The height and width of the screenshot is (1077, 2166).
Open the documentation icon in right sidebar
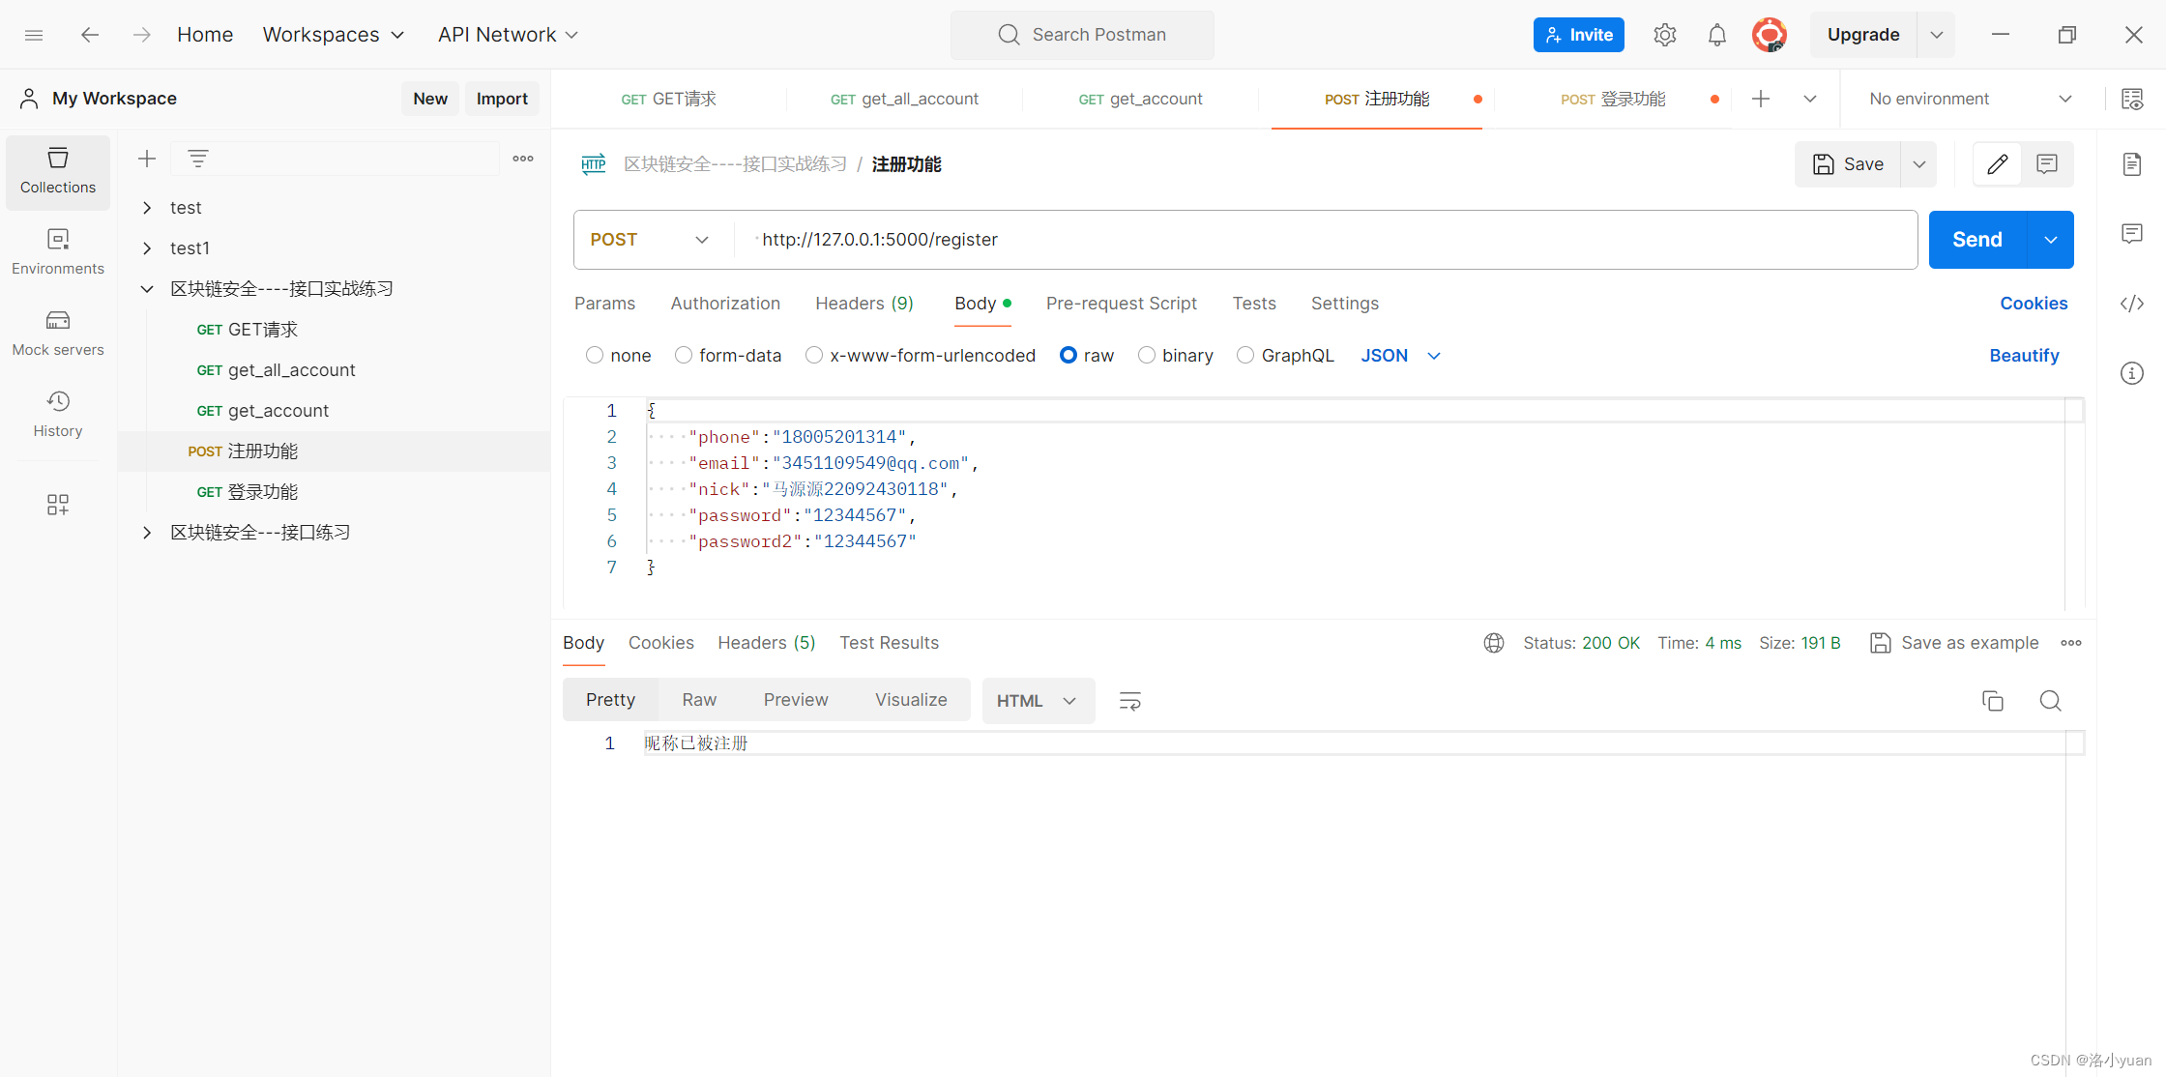point(2132,164)
